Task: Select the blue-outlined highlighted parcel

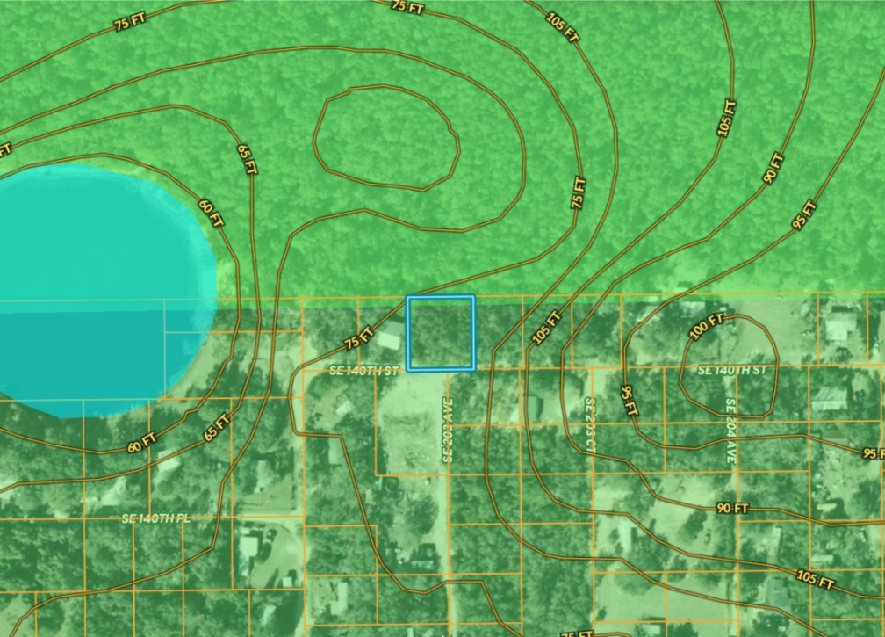Action: click(441, 333)
